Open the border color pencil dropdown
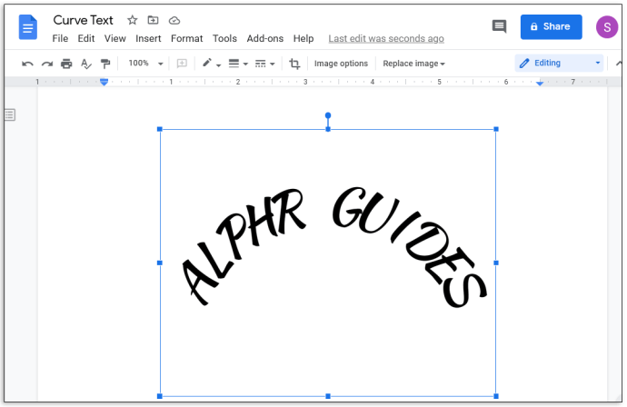Image resolution: width=627 pixels, height=407 pixels. tap(211, 64)
